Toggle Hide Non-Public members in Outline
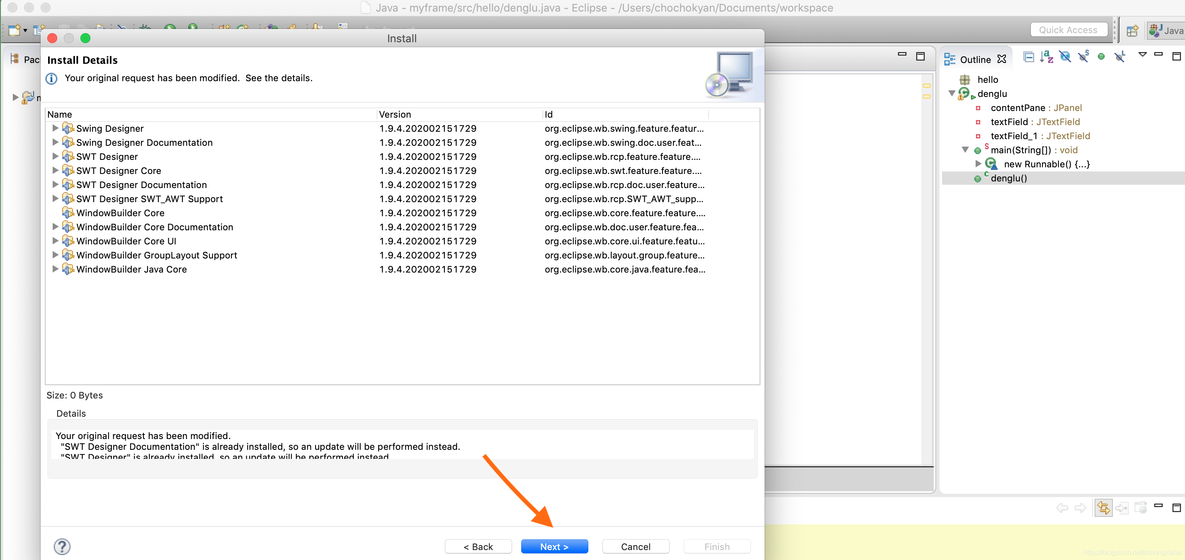 [x=1101, y=56]
